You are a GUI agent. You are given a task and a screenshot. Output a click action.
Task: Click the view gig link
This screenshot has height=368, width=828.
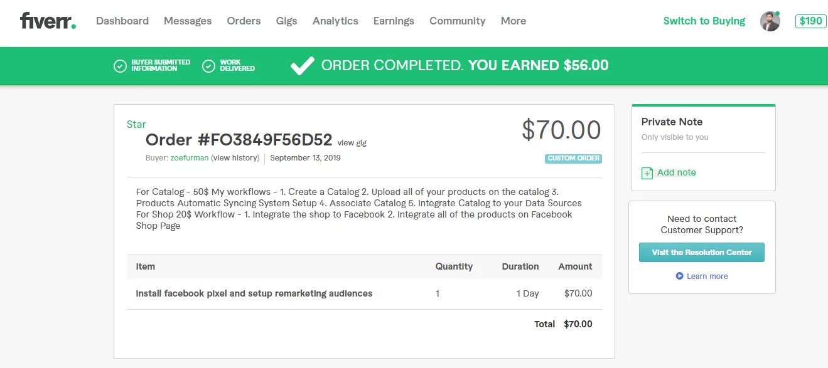[352, 143]
